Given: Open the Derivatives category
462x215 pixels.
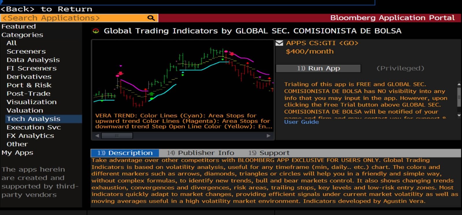Looking at the screenshot, I should tap(29, 77).
